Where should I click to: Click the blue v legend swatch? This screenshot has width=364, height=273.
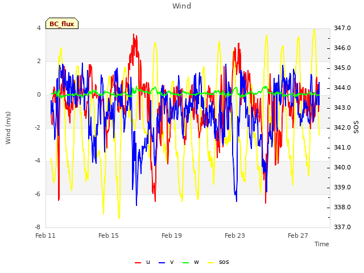tap(162, 263)
